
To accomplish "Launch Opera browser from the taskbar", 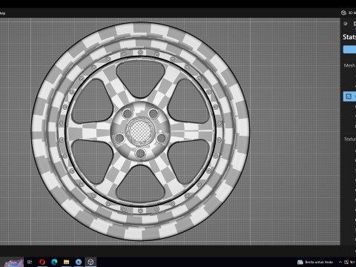I will pyautogui.click(x=42, y=262).
